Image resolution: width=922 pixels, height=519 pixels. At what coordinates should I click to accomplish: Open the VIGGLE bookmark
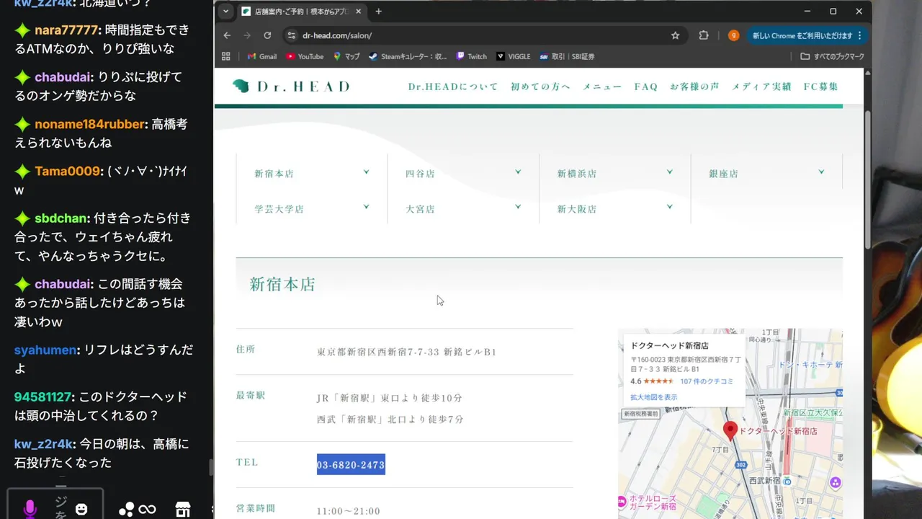coord(514,56)
